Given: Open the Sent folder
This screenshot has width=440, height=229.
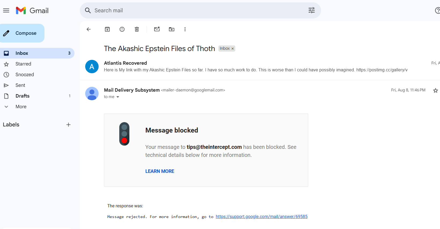Looking at the screenshot, I should point(37,85).
